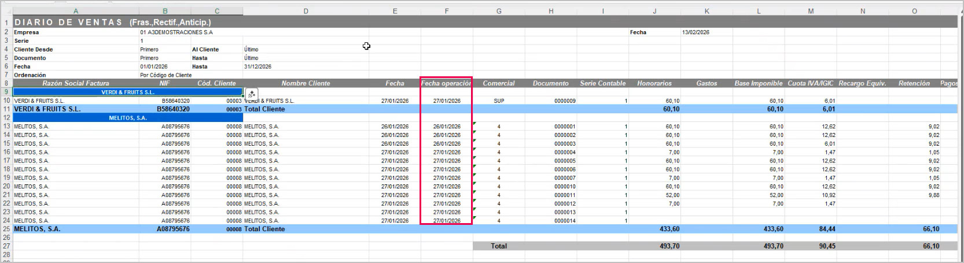Select row 8 header number
Viewport: 964px width, 263px height.
pyautogui.click(x=6, y=83)
